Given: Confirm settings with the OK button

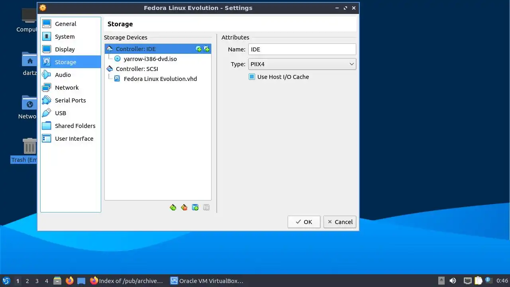Looking at the screenshot, I should [x=304, y=222].
